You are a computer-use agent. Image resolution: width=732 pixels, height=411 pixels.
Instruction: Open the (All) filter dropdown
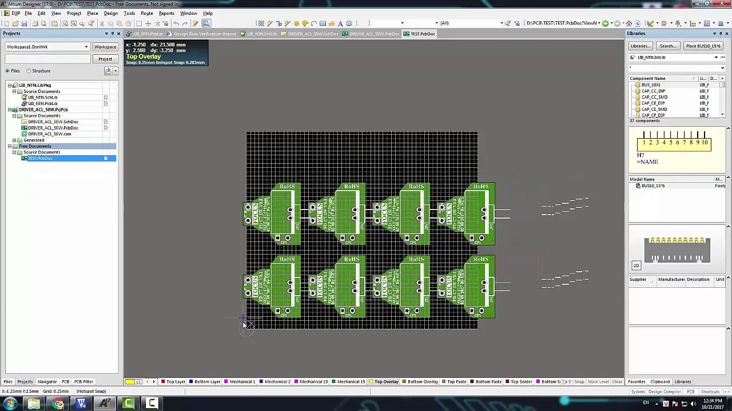click(502, 23)
